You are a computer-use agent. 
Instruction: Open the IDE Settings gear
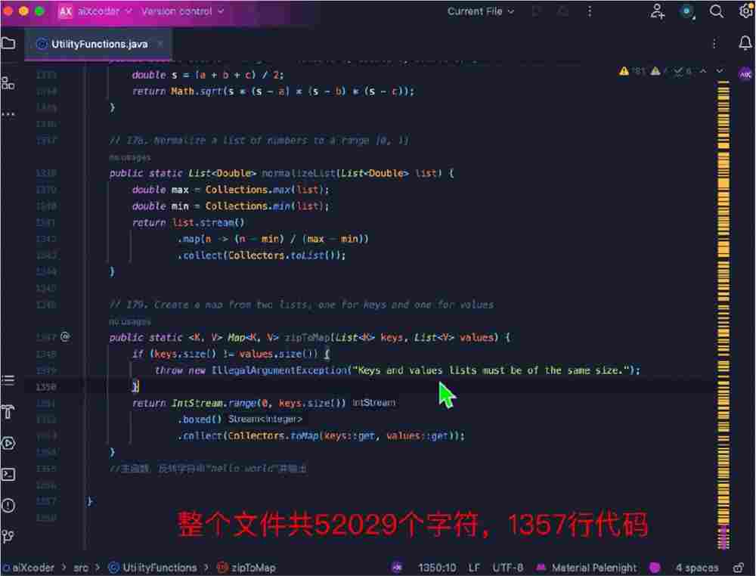744,11
